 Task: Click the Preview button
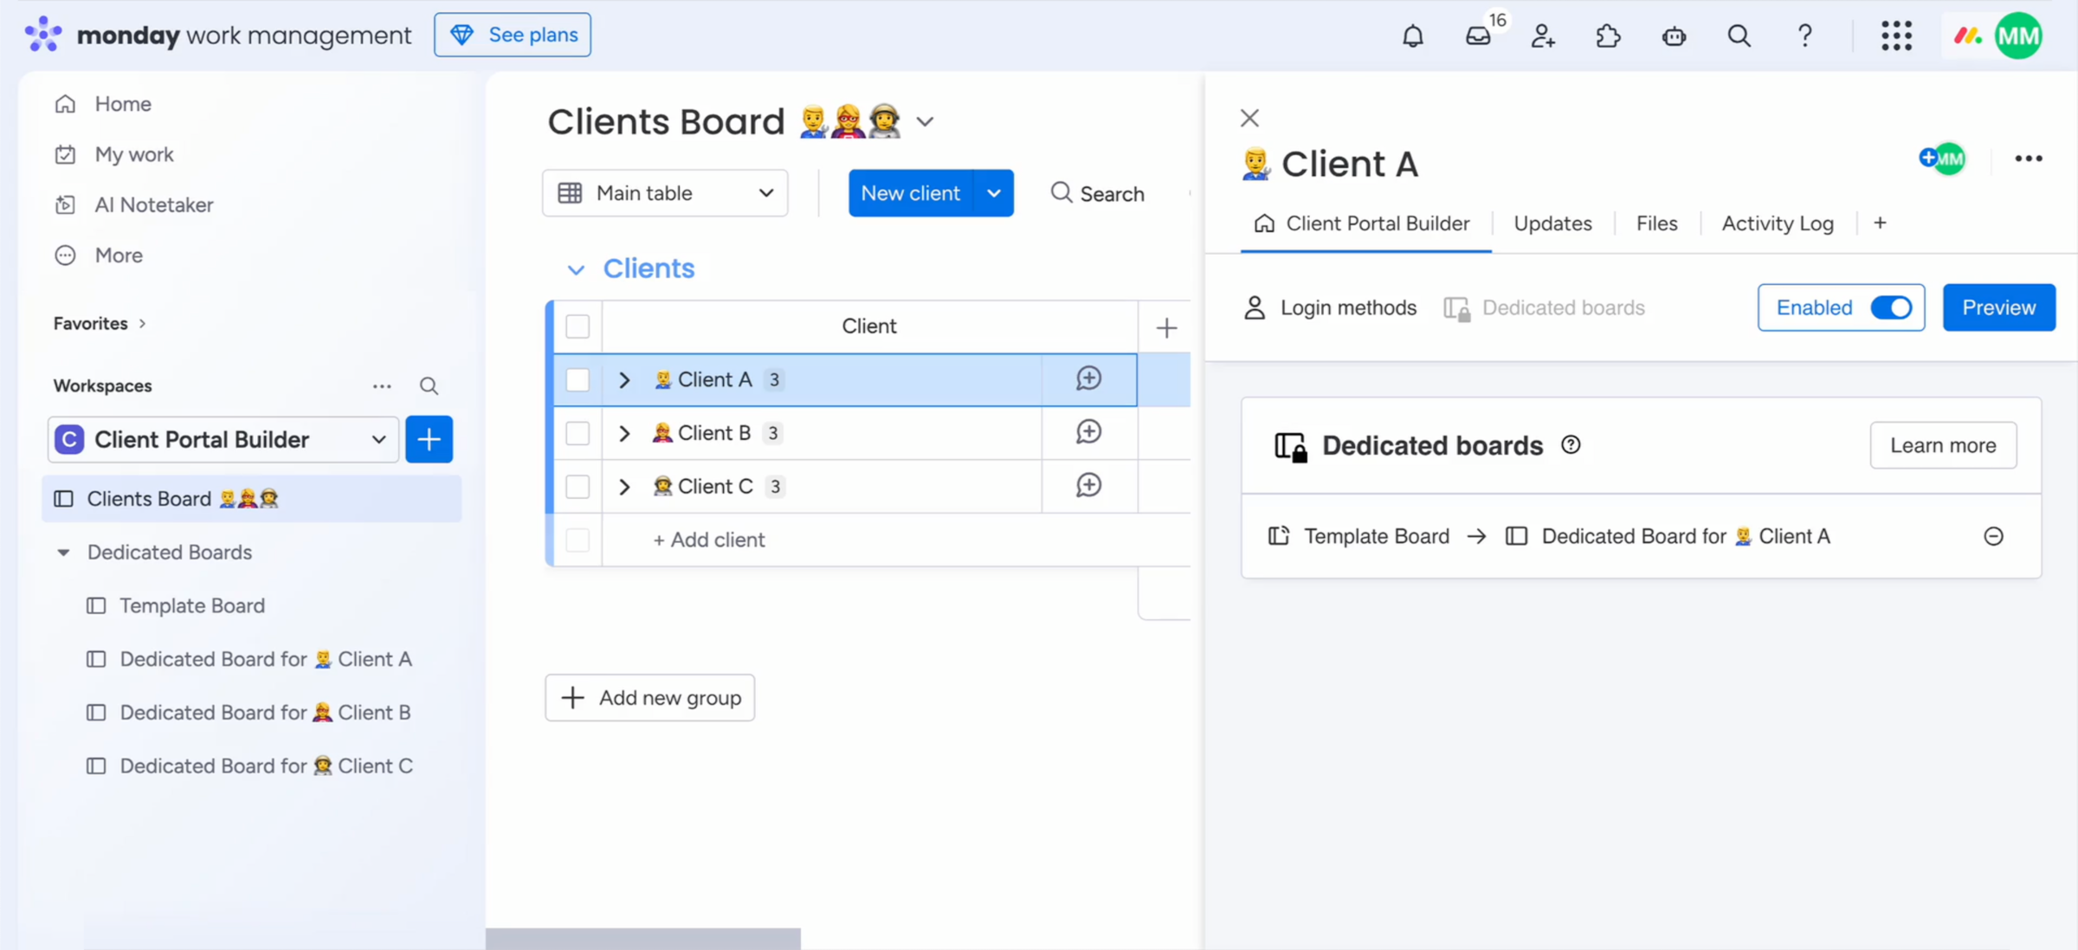coord(1998,307)
